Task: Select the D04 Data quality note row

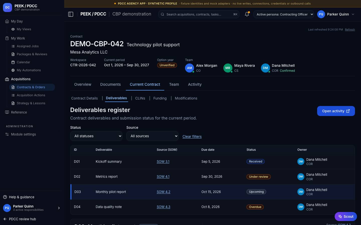Action: pos(213,207)
